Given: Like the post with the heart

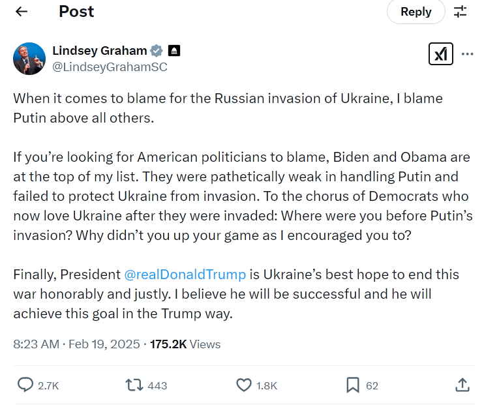Looking at the screenshot, I should [x=244, y=385].
